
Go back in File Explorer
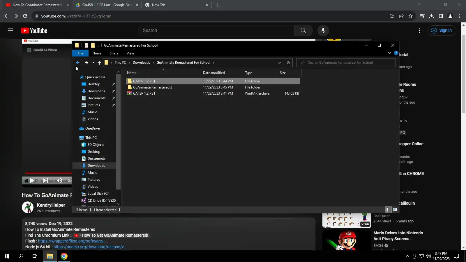[78, 63]
